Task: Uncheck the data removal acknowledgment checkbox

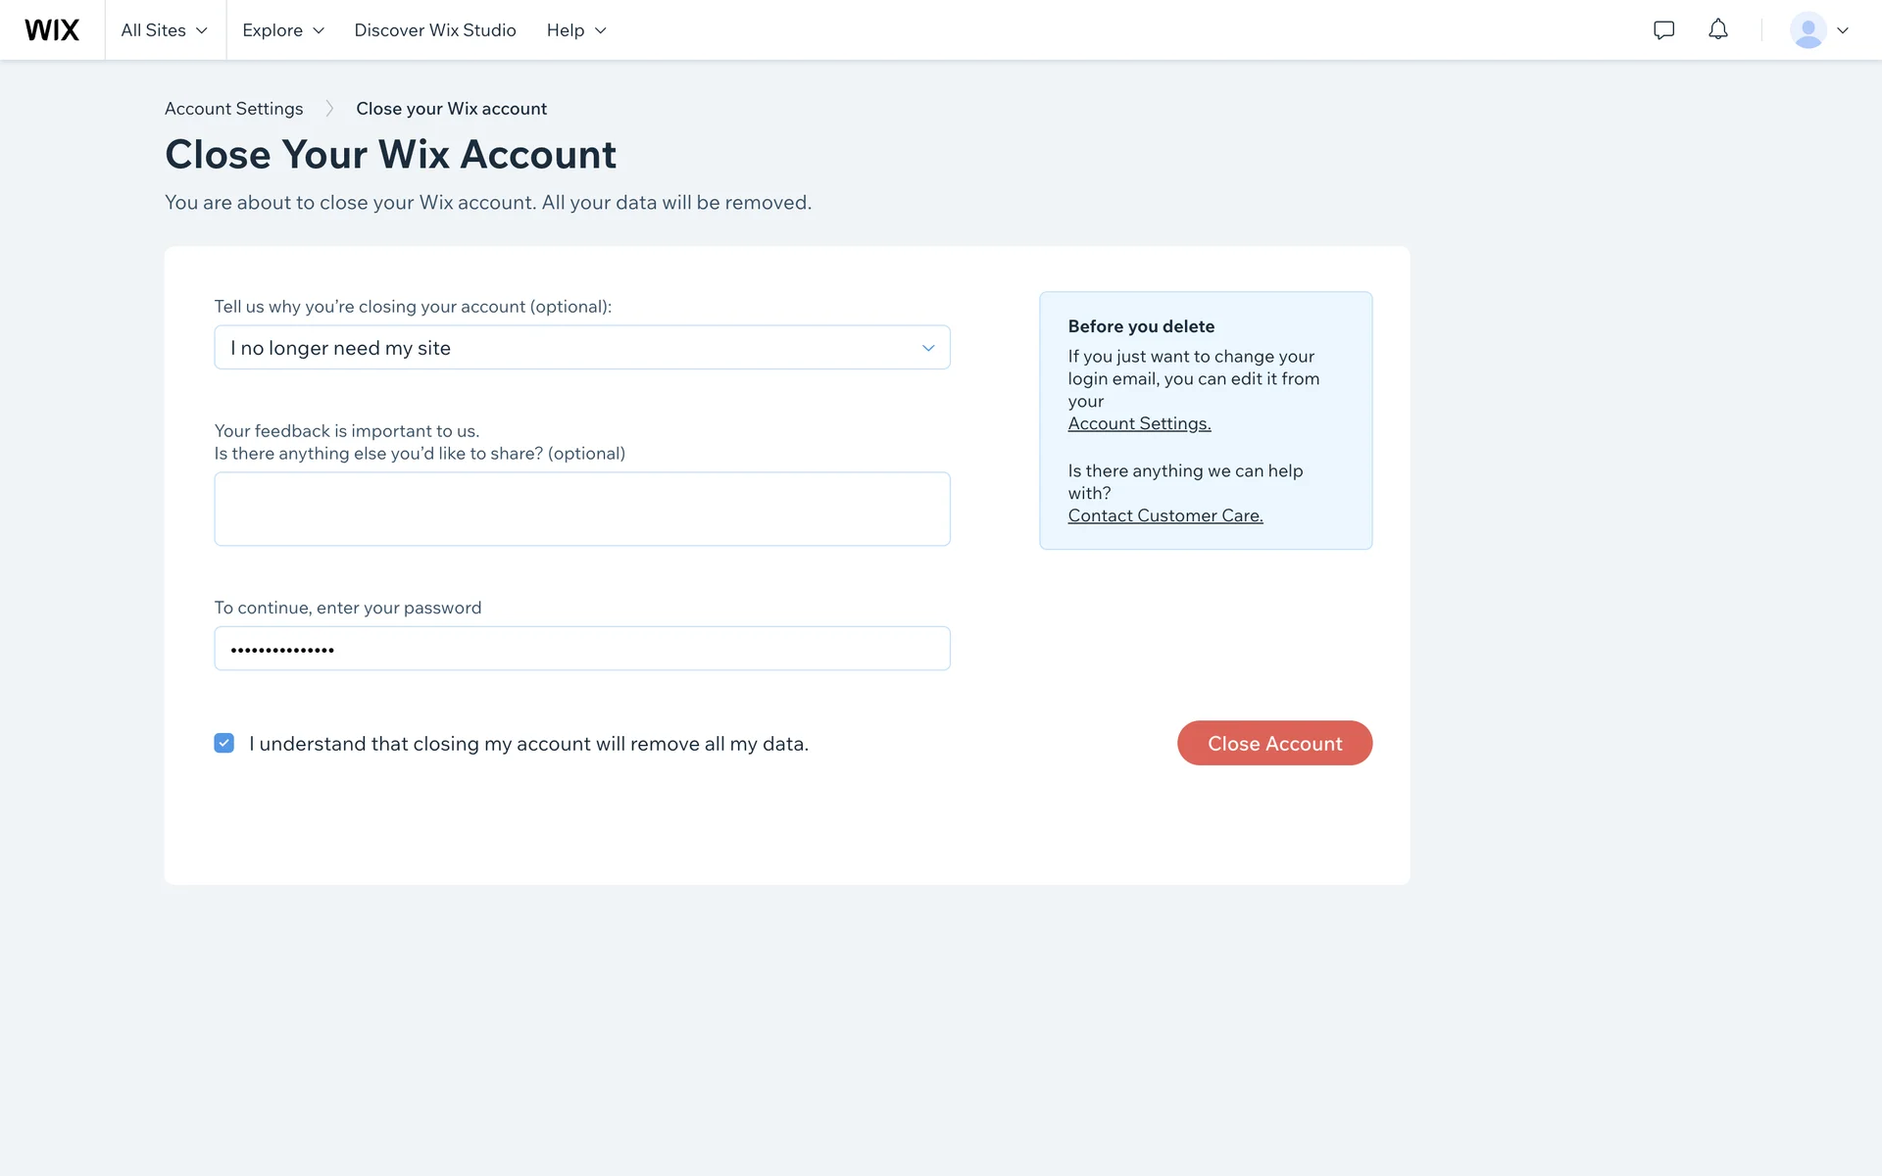Action: 224,743
